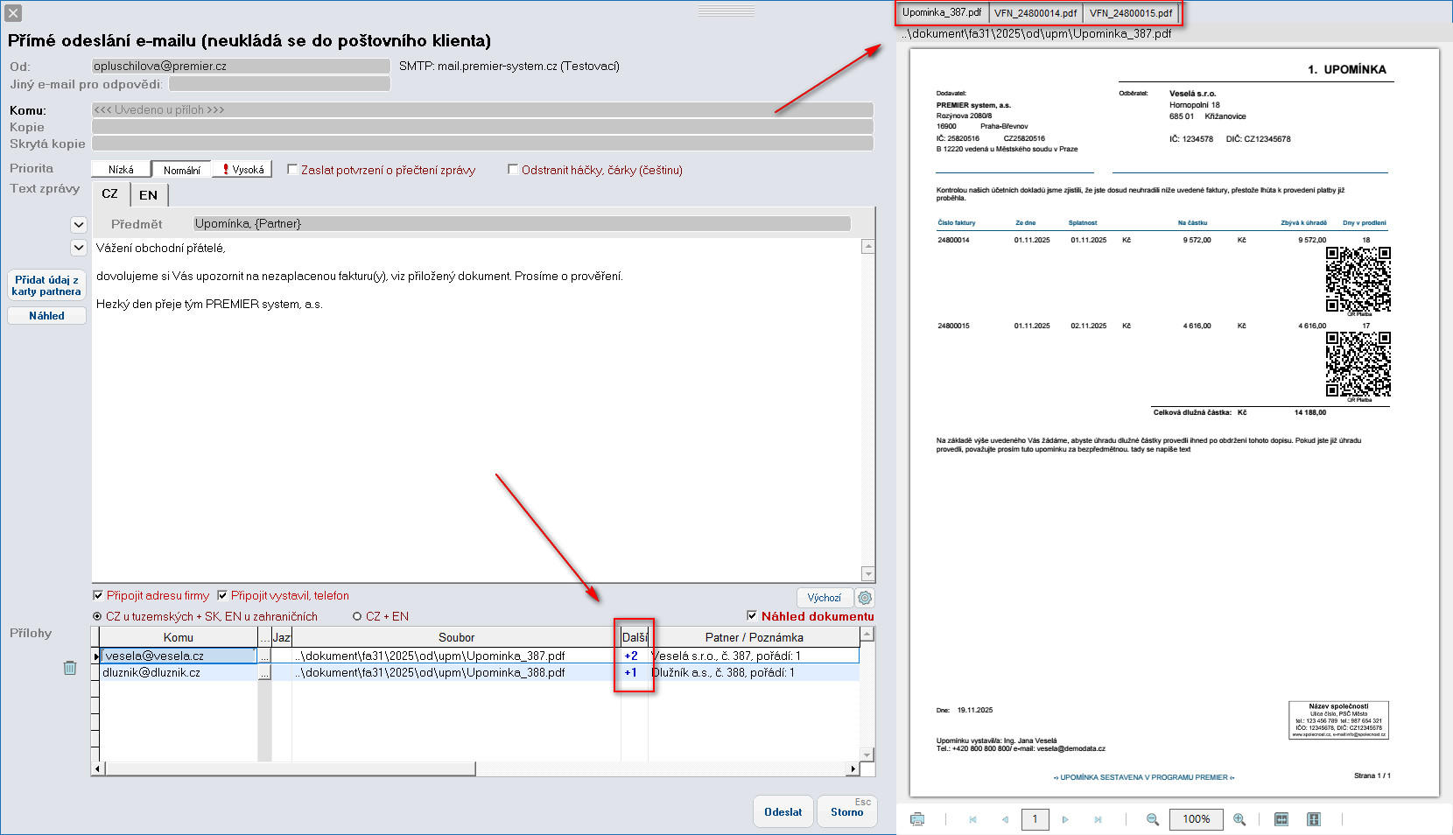Open the VFN_24800014.pdf preview tab
1453x835 pixels.
tap(1035, 13)
